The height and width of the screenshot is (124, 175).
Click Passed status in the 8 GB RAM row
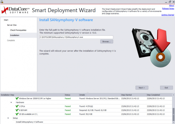pos(68,110)
